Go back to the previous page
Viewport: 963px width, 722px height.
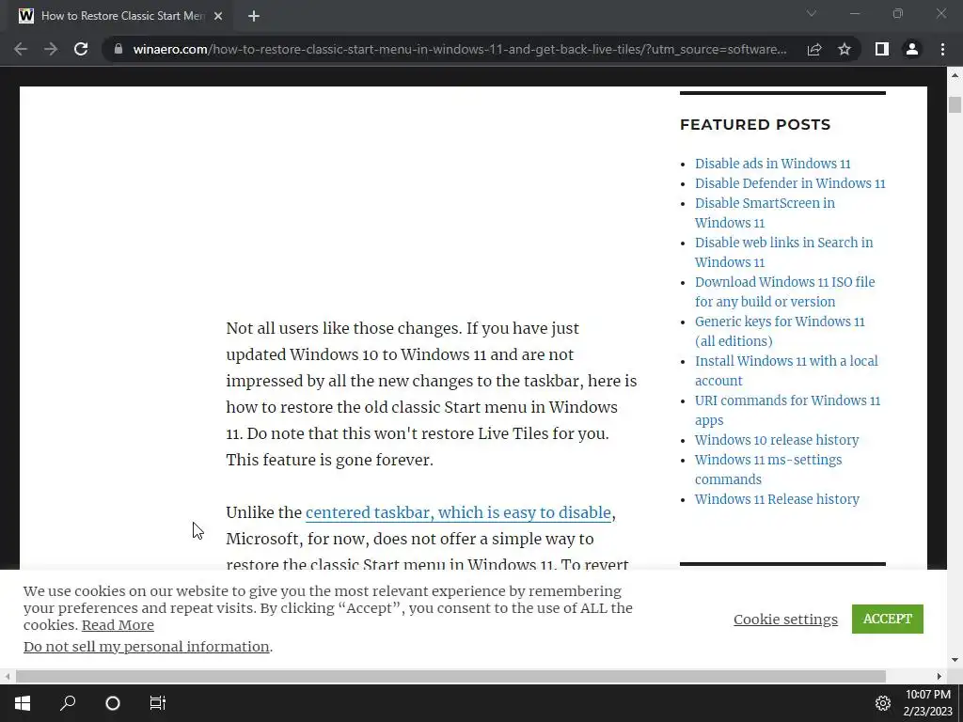[x=21, y=49]
